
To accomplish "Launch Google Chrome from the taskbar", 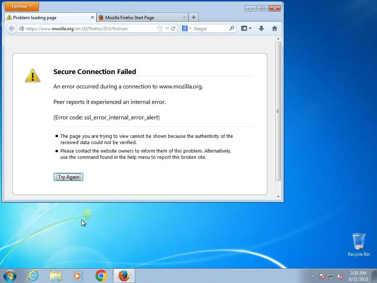I will [101, 276].
